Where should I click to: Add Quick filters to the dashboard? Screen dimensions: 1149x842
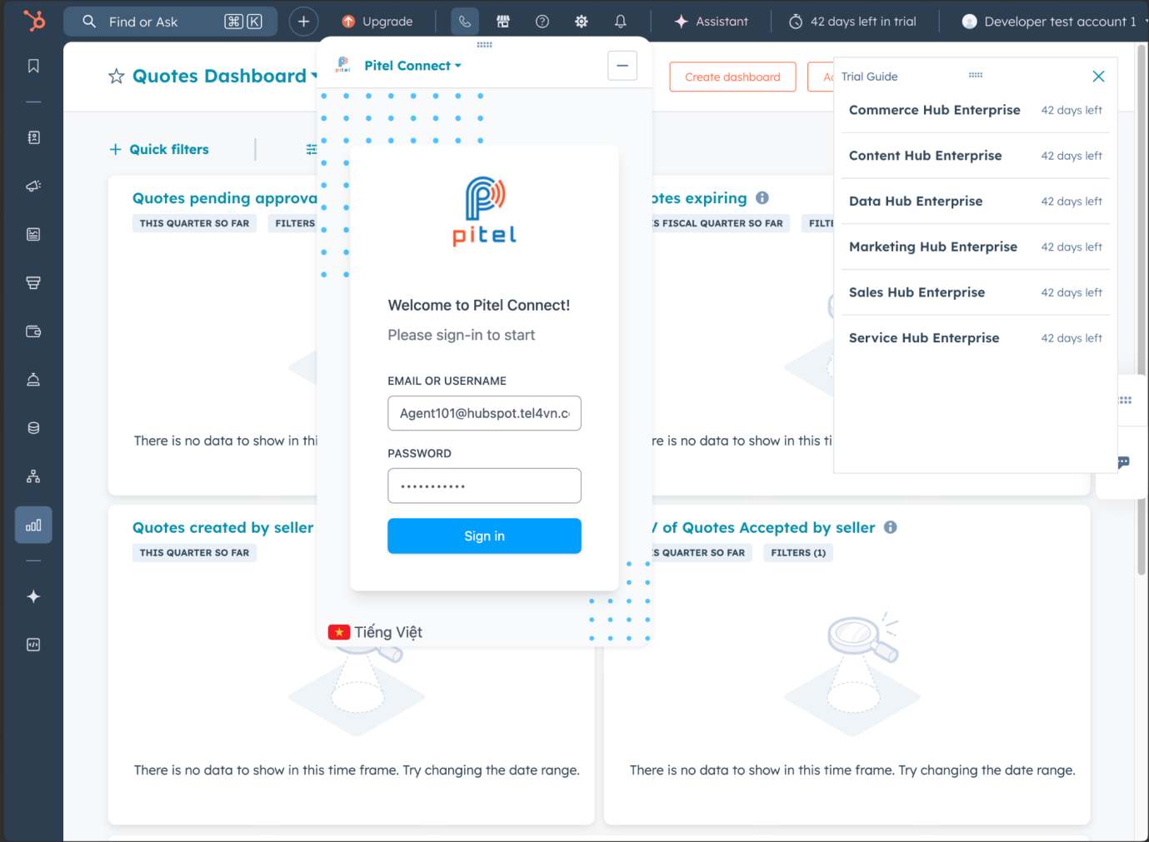[x=159, y=149]
